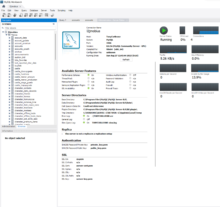Click the open SQL script file icon
The image size is (220, 207).
point(9,15)
